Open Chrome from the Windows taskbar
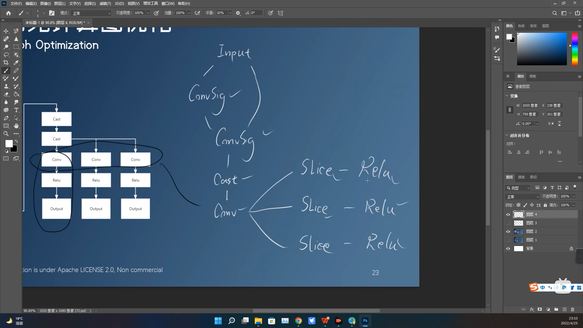 298,321
